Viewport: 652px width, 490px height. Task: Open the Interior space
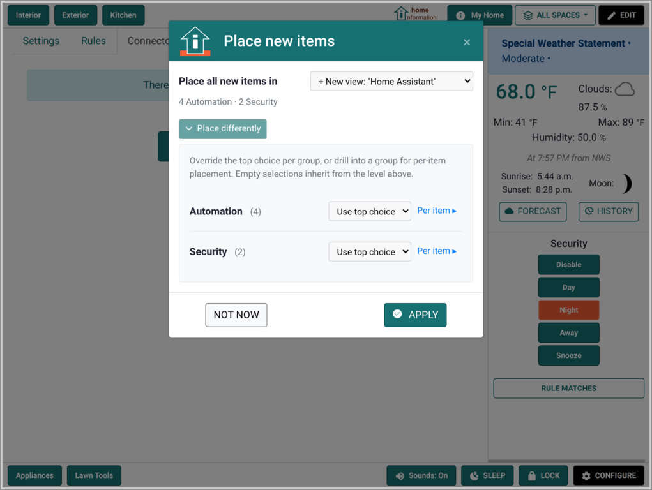[x=28, y=15]
